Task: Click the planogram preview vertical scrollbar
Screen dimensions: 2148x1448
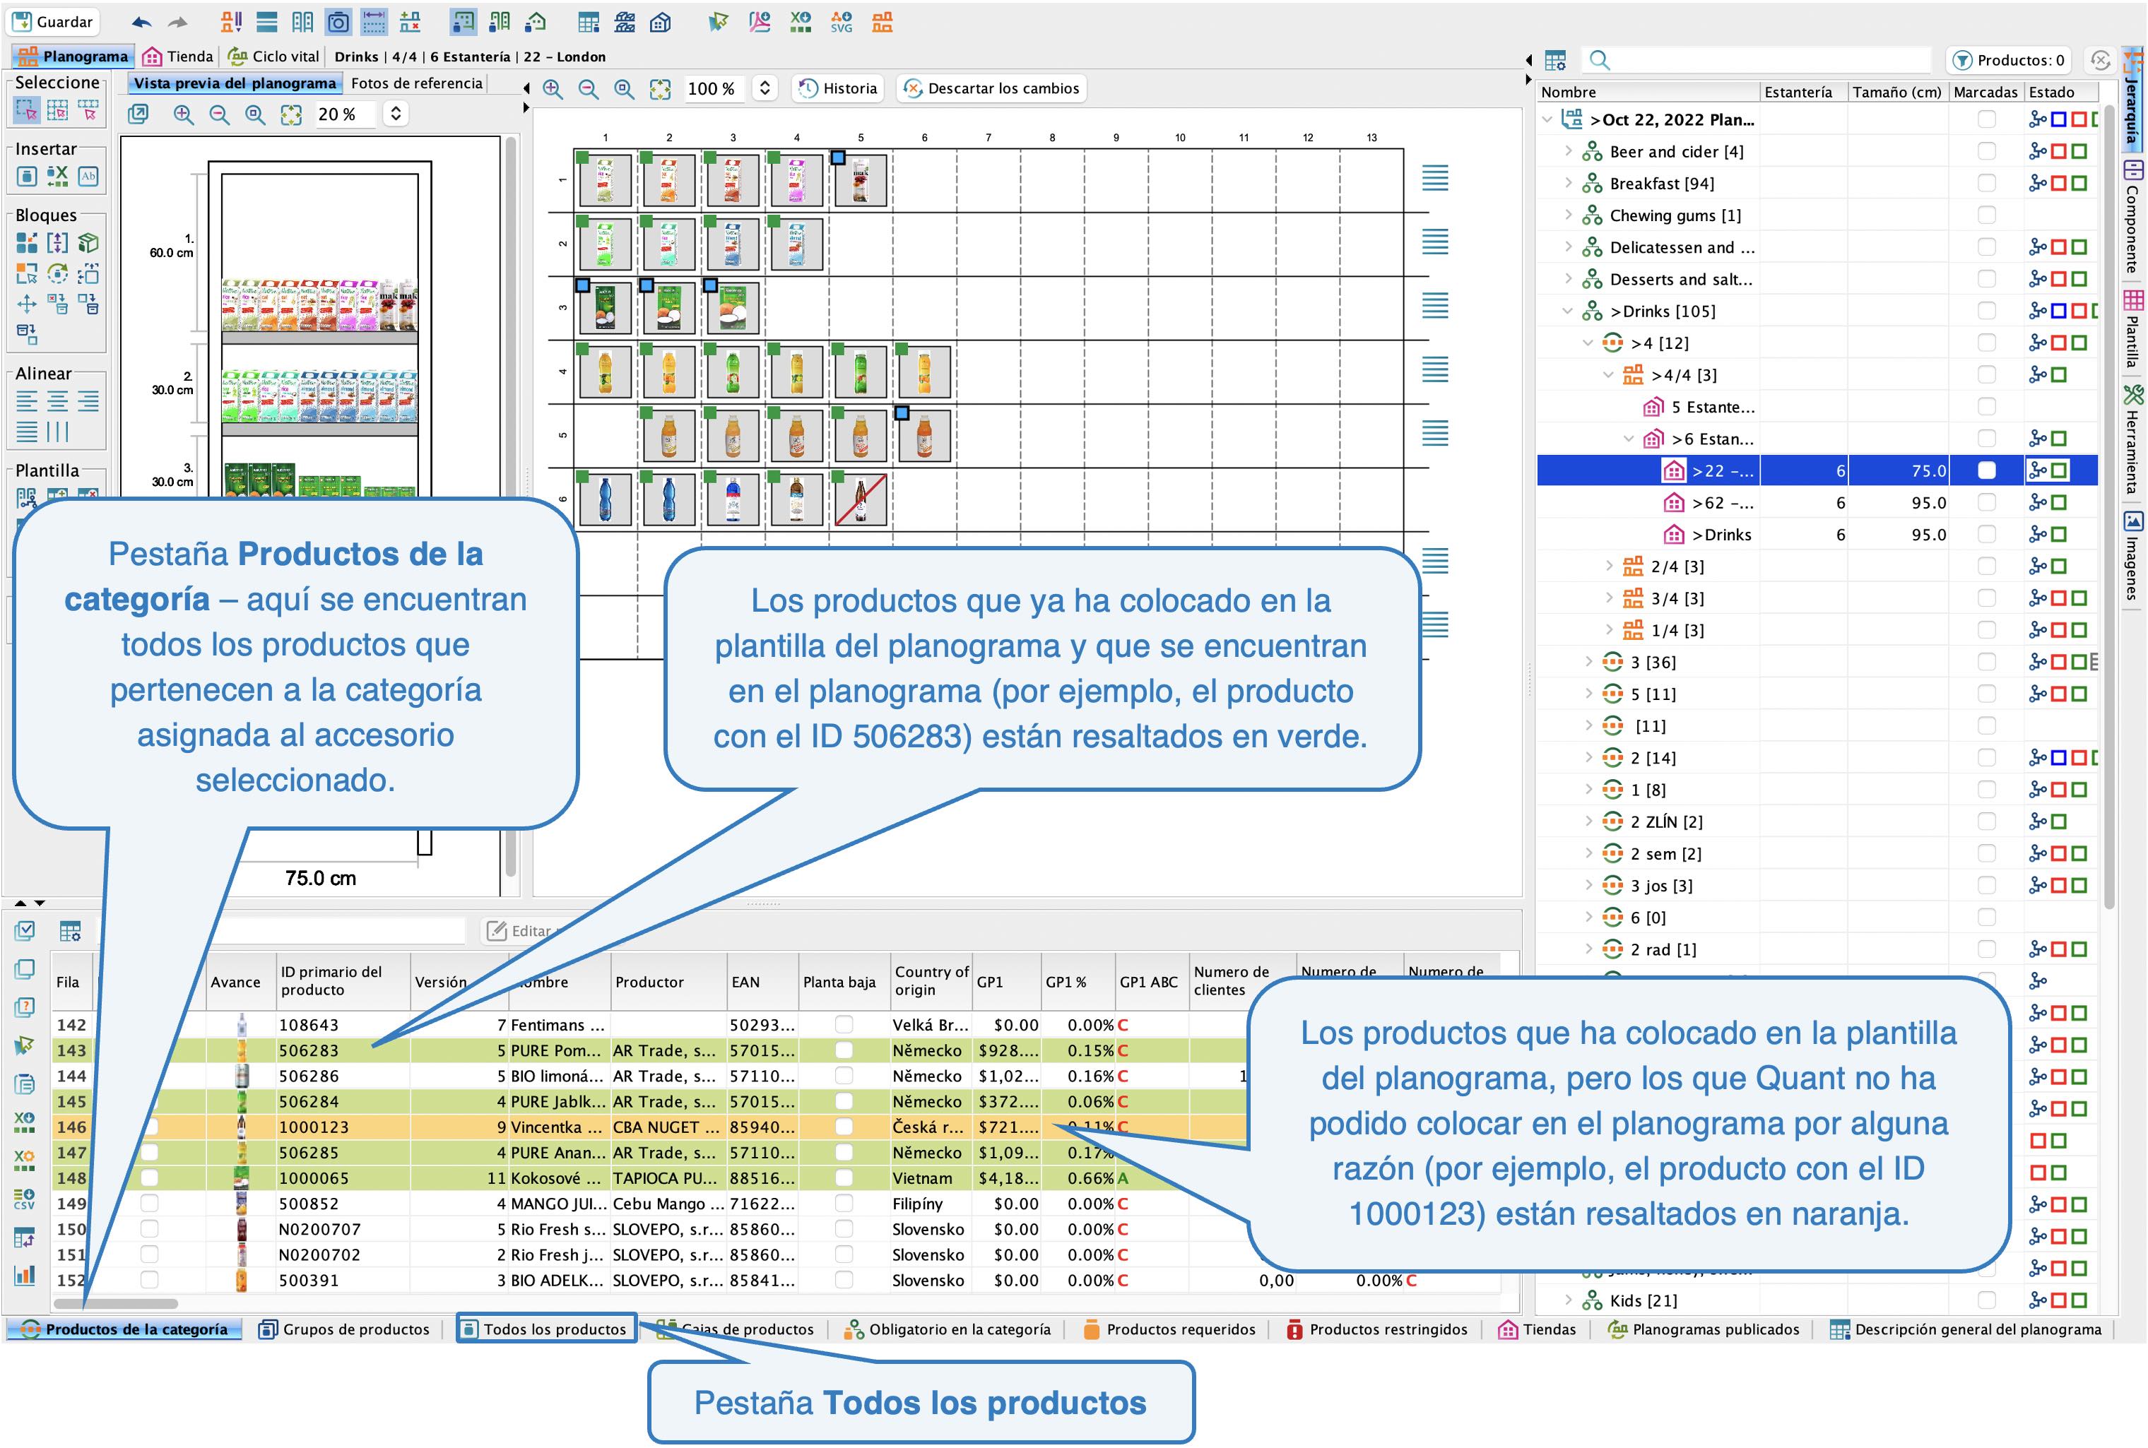Action: coord(511,508)
